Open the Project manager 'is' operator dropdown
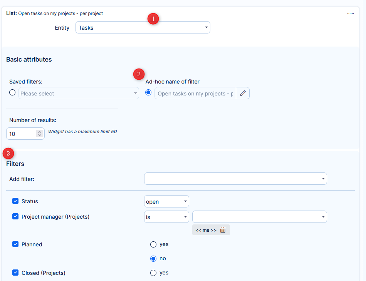 pos(166,217)
